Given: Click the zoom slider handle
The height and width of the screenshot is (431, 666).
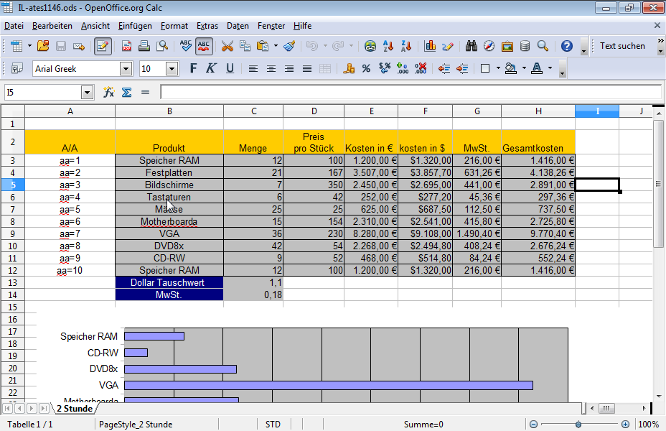Looking at the screenshot, I should (x=578, y=425).
